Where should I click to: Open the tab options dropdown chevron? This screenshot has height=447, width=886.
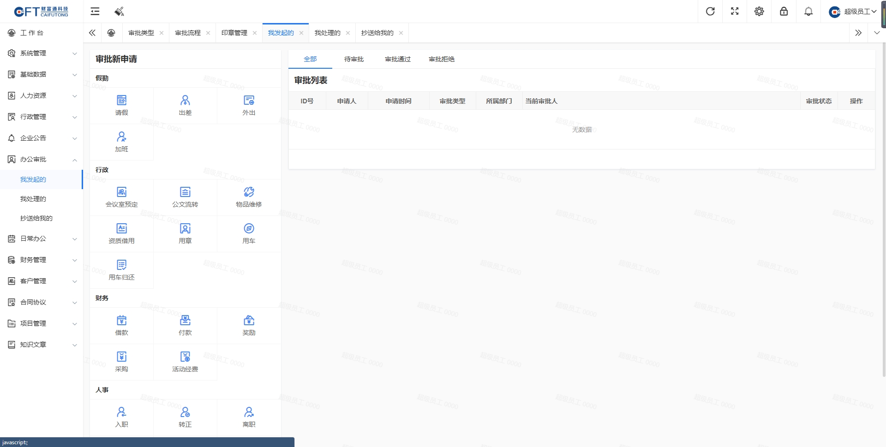(877, 33)
